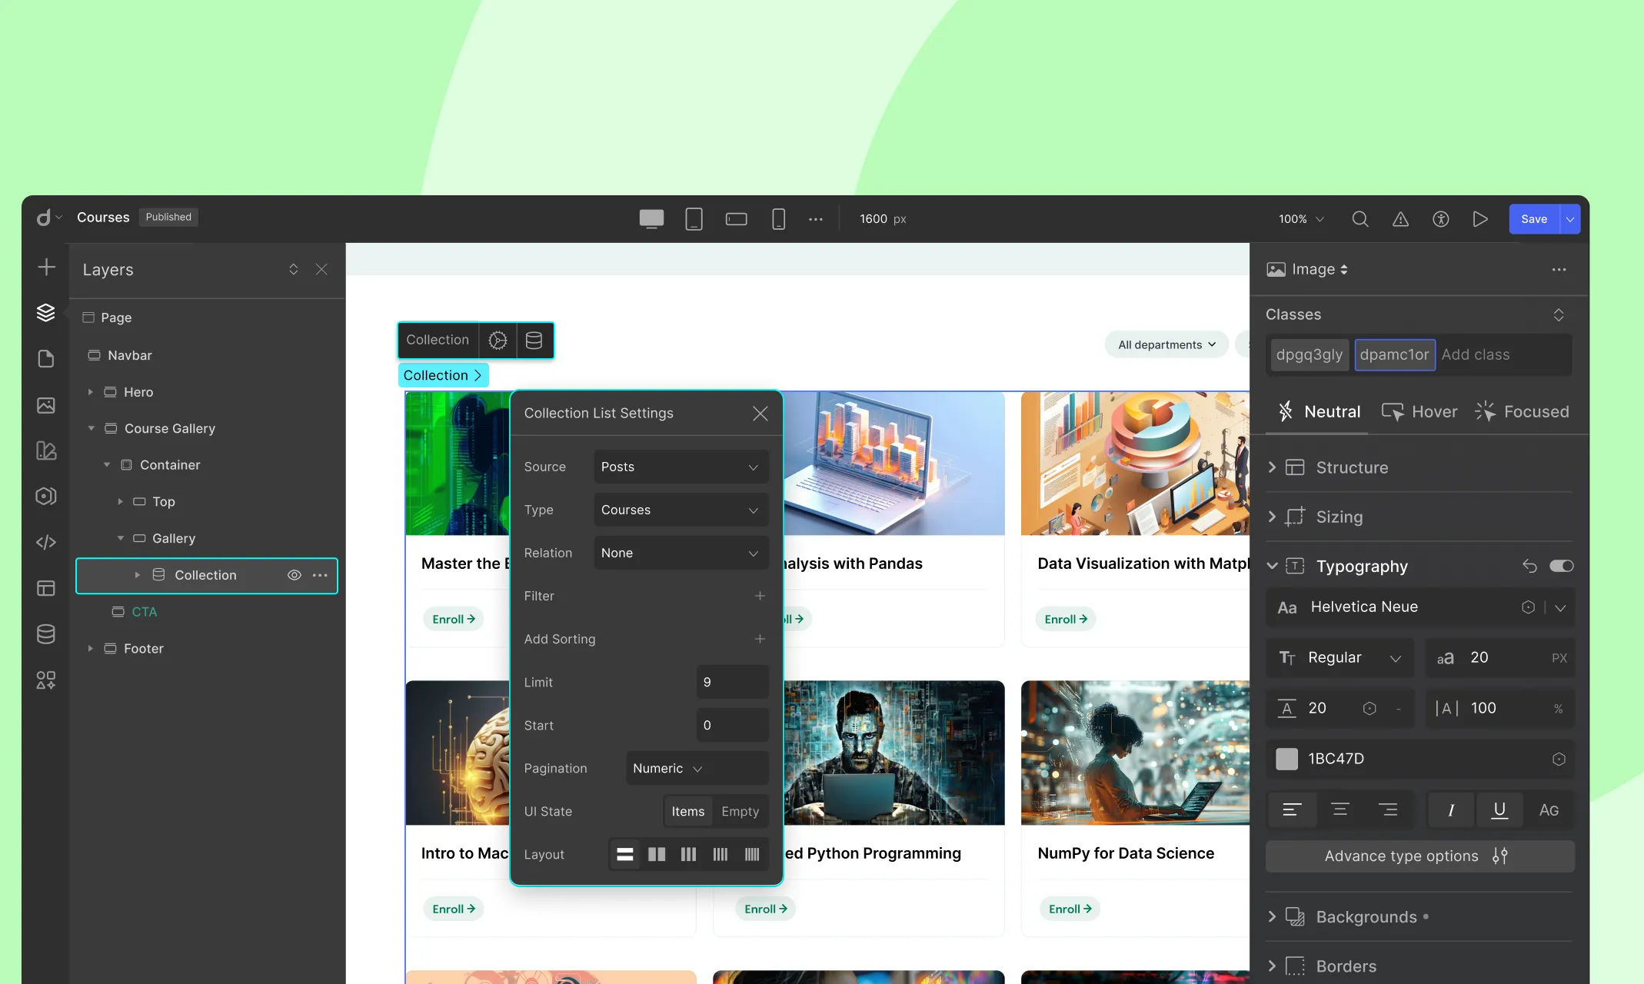Open Type dropdown showing Courses

pos(681,510)
